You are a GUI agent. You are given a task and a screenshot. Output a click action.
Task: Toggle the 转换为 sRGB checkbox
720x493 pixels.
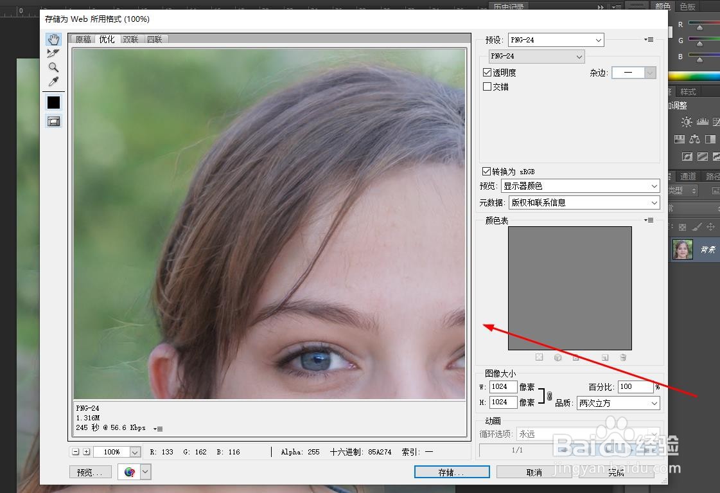pos(487,171)
